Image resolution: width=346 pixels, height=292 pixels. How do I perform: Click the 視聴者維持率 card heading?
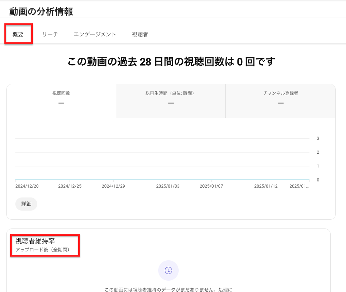tap(35, 241)
